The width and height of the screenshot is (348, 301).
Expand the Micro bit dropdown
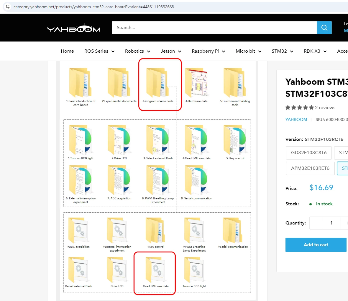click(x=249, y=51)
